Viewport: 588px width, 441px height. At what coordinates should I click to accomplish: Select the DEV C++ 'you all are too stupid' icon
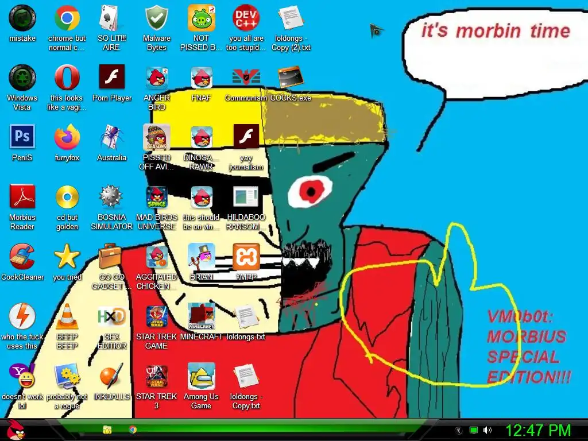point(246,18)
